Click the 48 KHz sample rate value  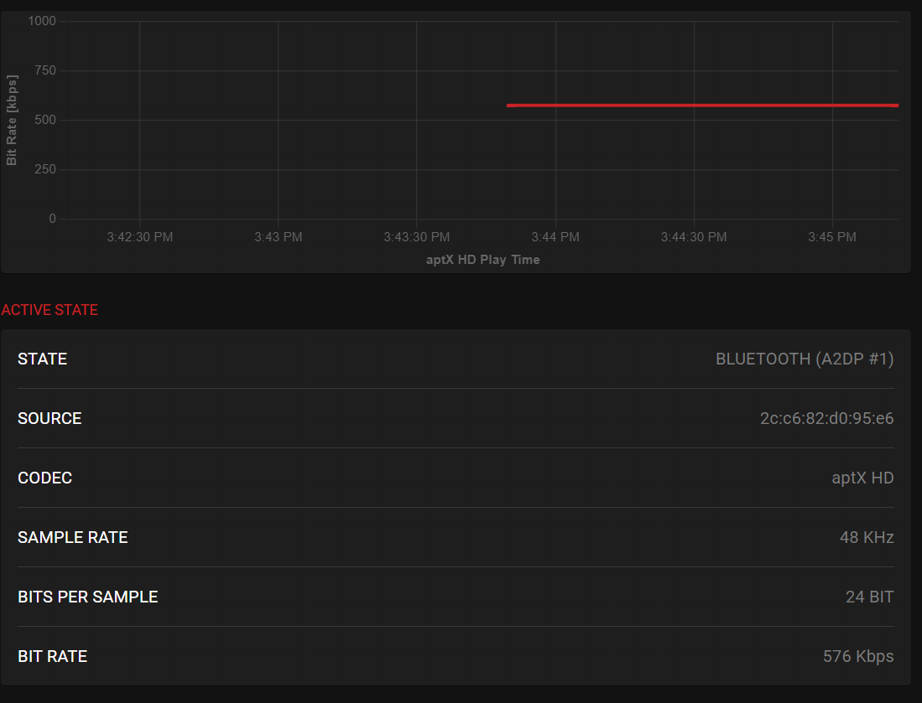point(866,537)
